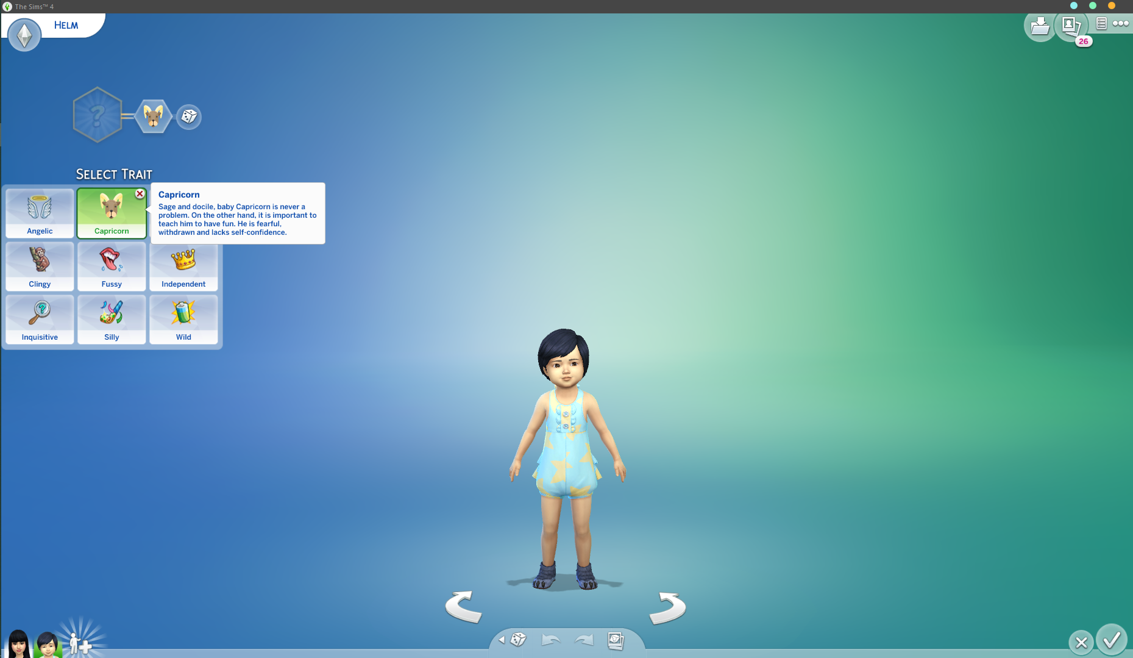Expand randomize options arrow beside dice
Viewport: 1133px width, 658px height.
coord(502,640)
